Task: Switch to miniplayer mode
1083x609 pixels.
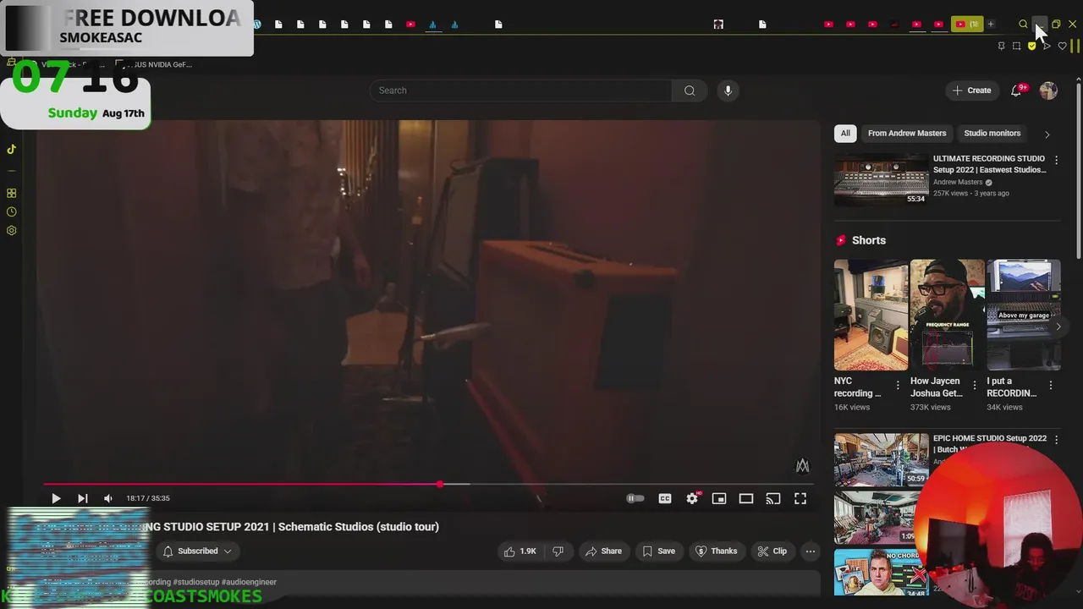Action: point(719,498)
